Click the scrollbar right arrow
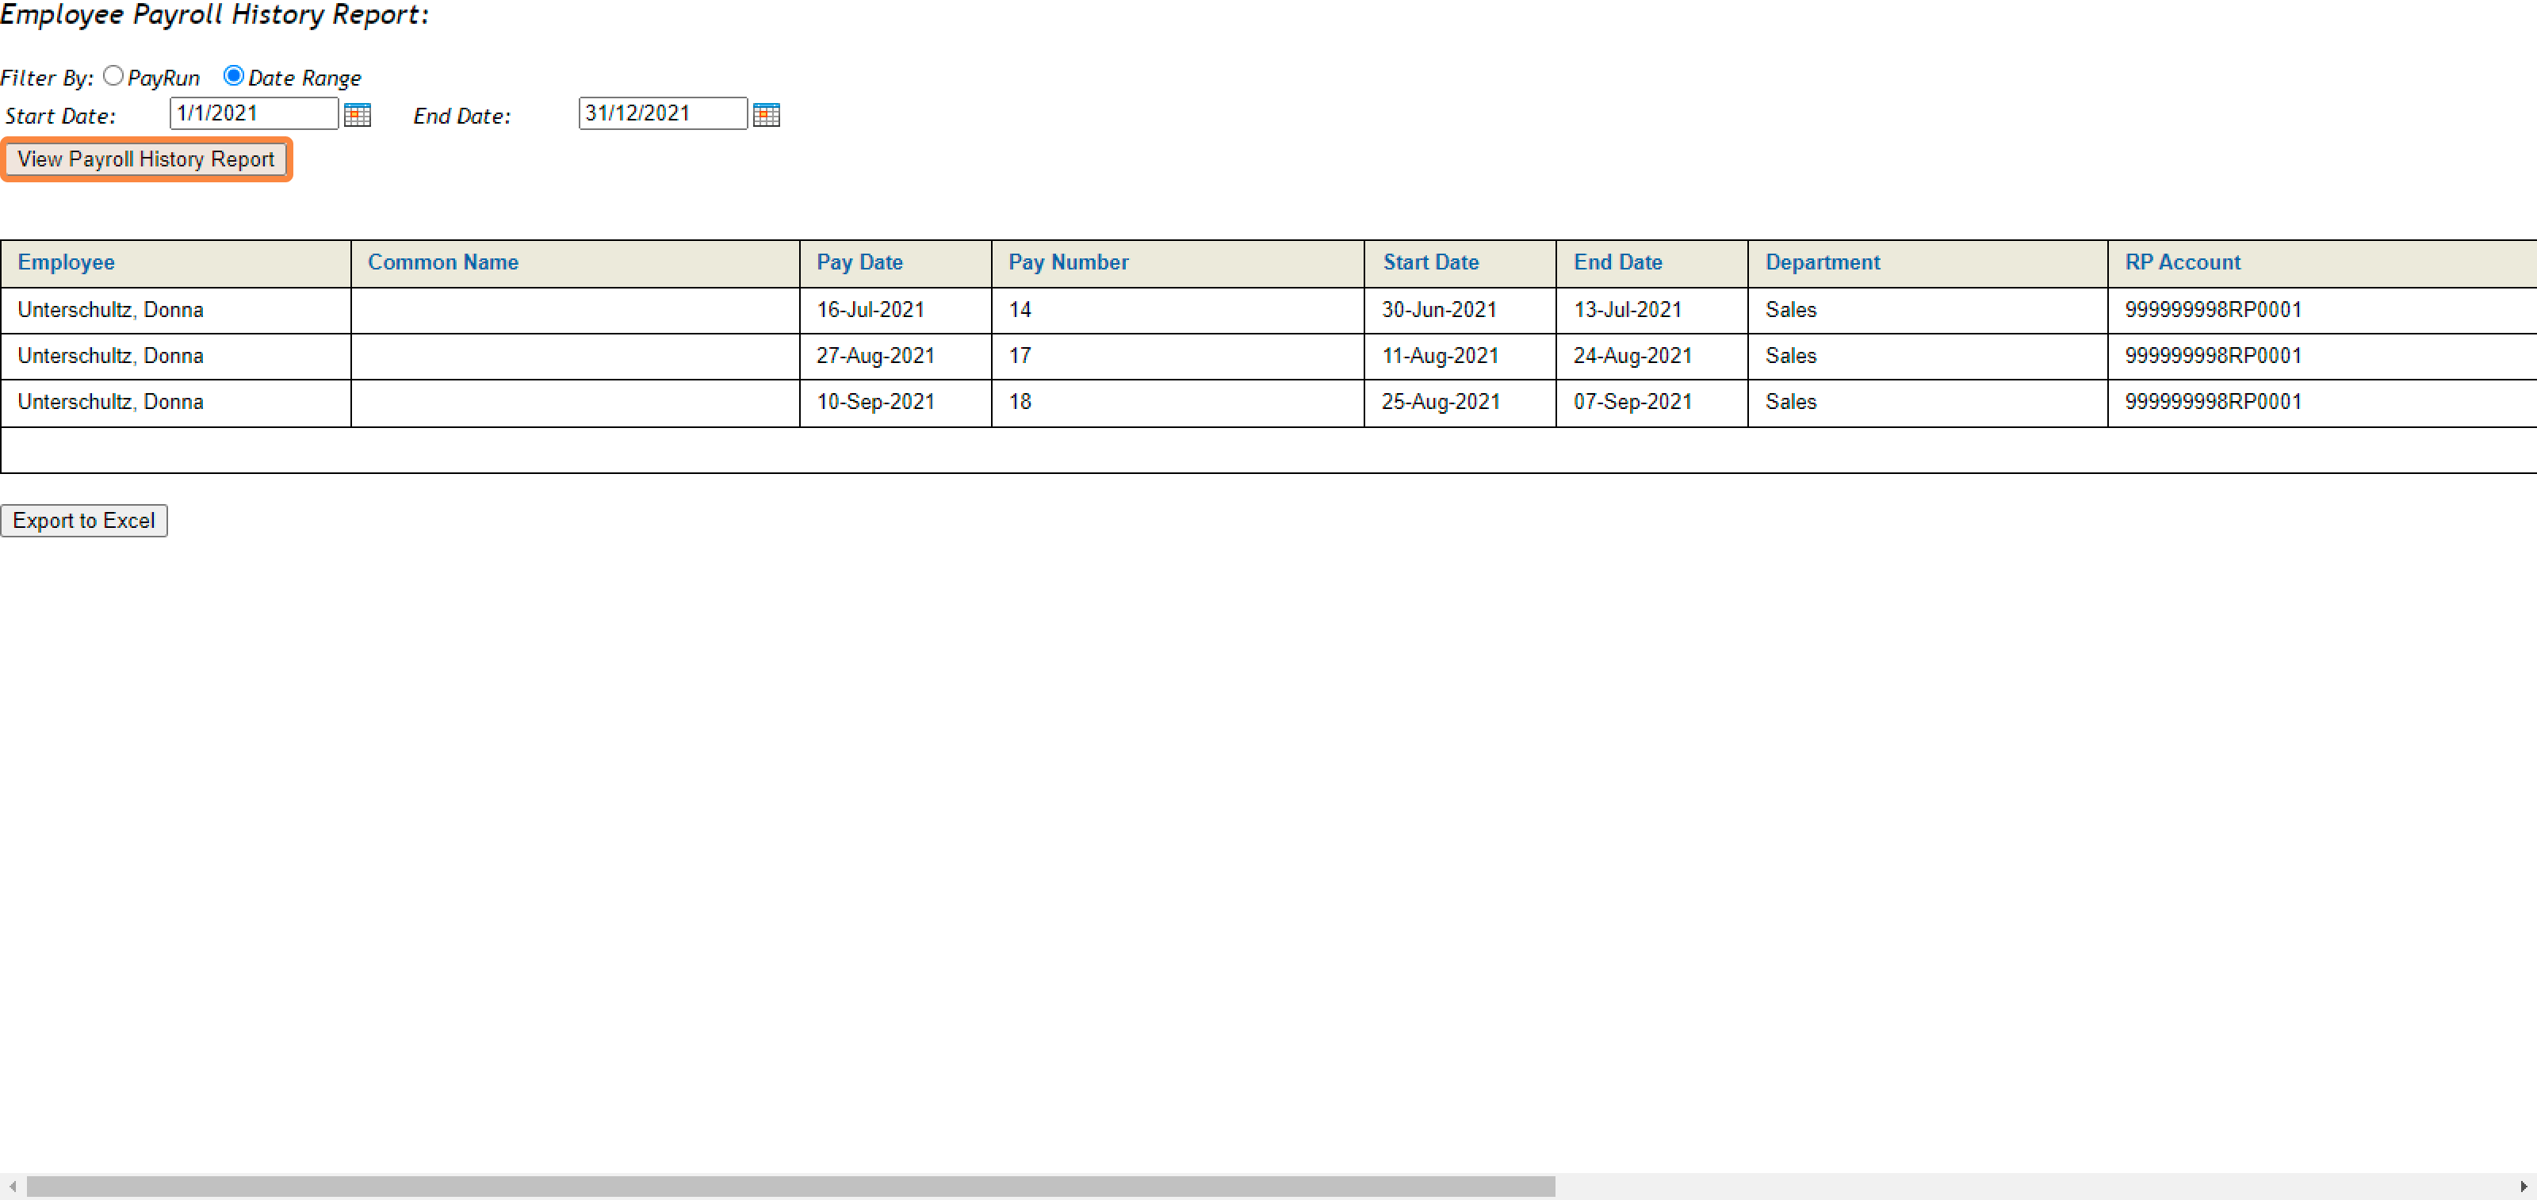Image resolution: width=2537 pixels, height=1200 pixels. [x=2524, y=1187]
